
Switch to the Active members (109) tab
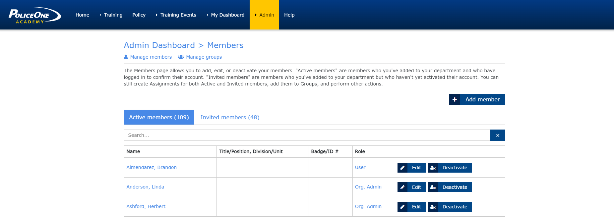[x=159, y=117]
